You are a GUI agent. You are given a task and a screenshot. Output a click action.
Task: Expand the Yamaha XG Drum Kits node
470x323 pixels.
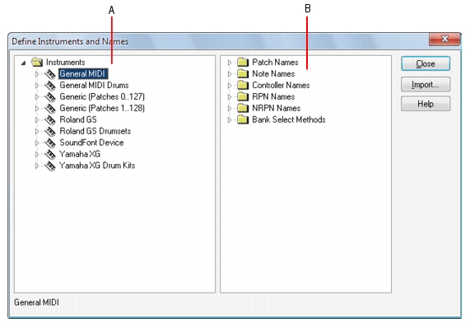[37, 166]
